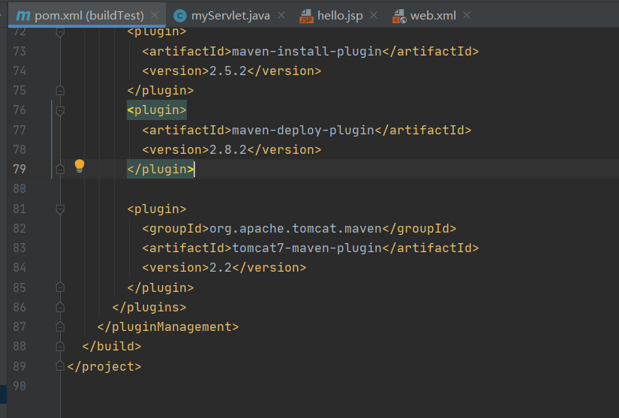Image resolution: width=619 pixels, height=418 pixels.
Task: Click line number 73 in the gutter
Action: click(x=20, y=51)
